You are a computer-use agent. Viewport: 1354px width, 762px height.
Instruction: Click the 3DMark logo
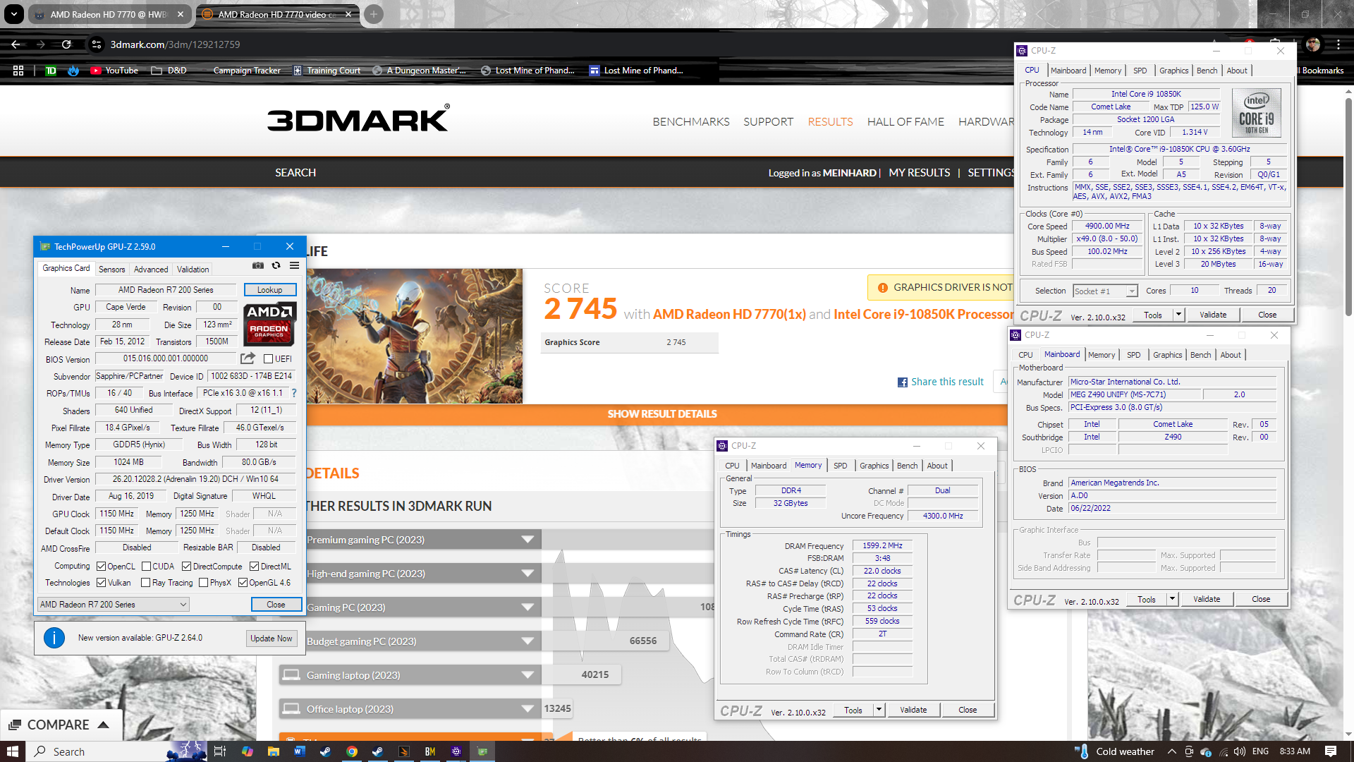(358, 119)
